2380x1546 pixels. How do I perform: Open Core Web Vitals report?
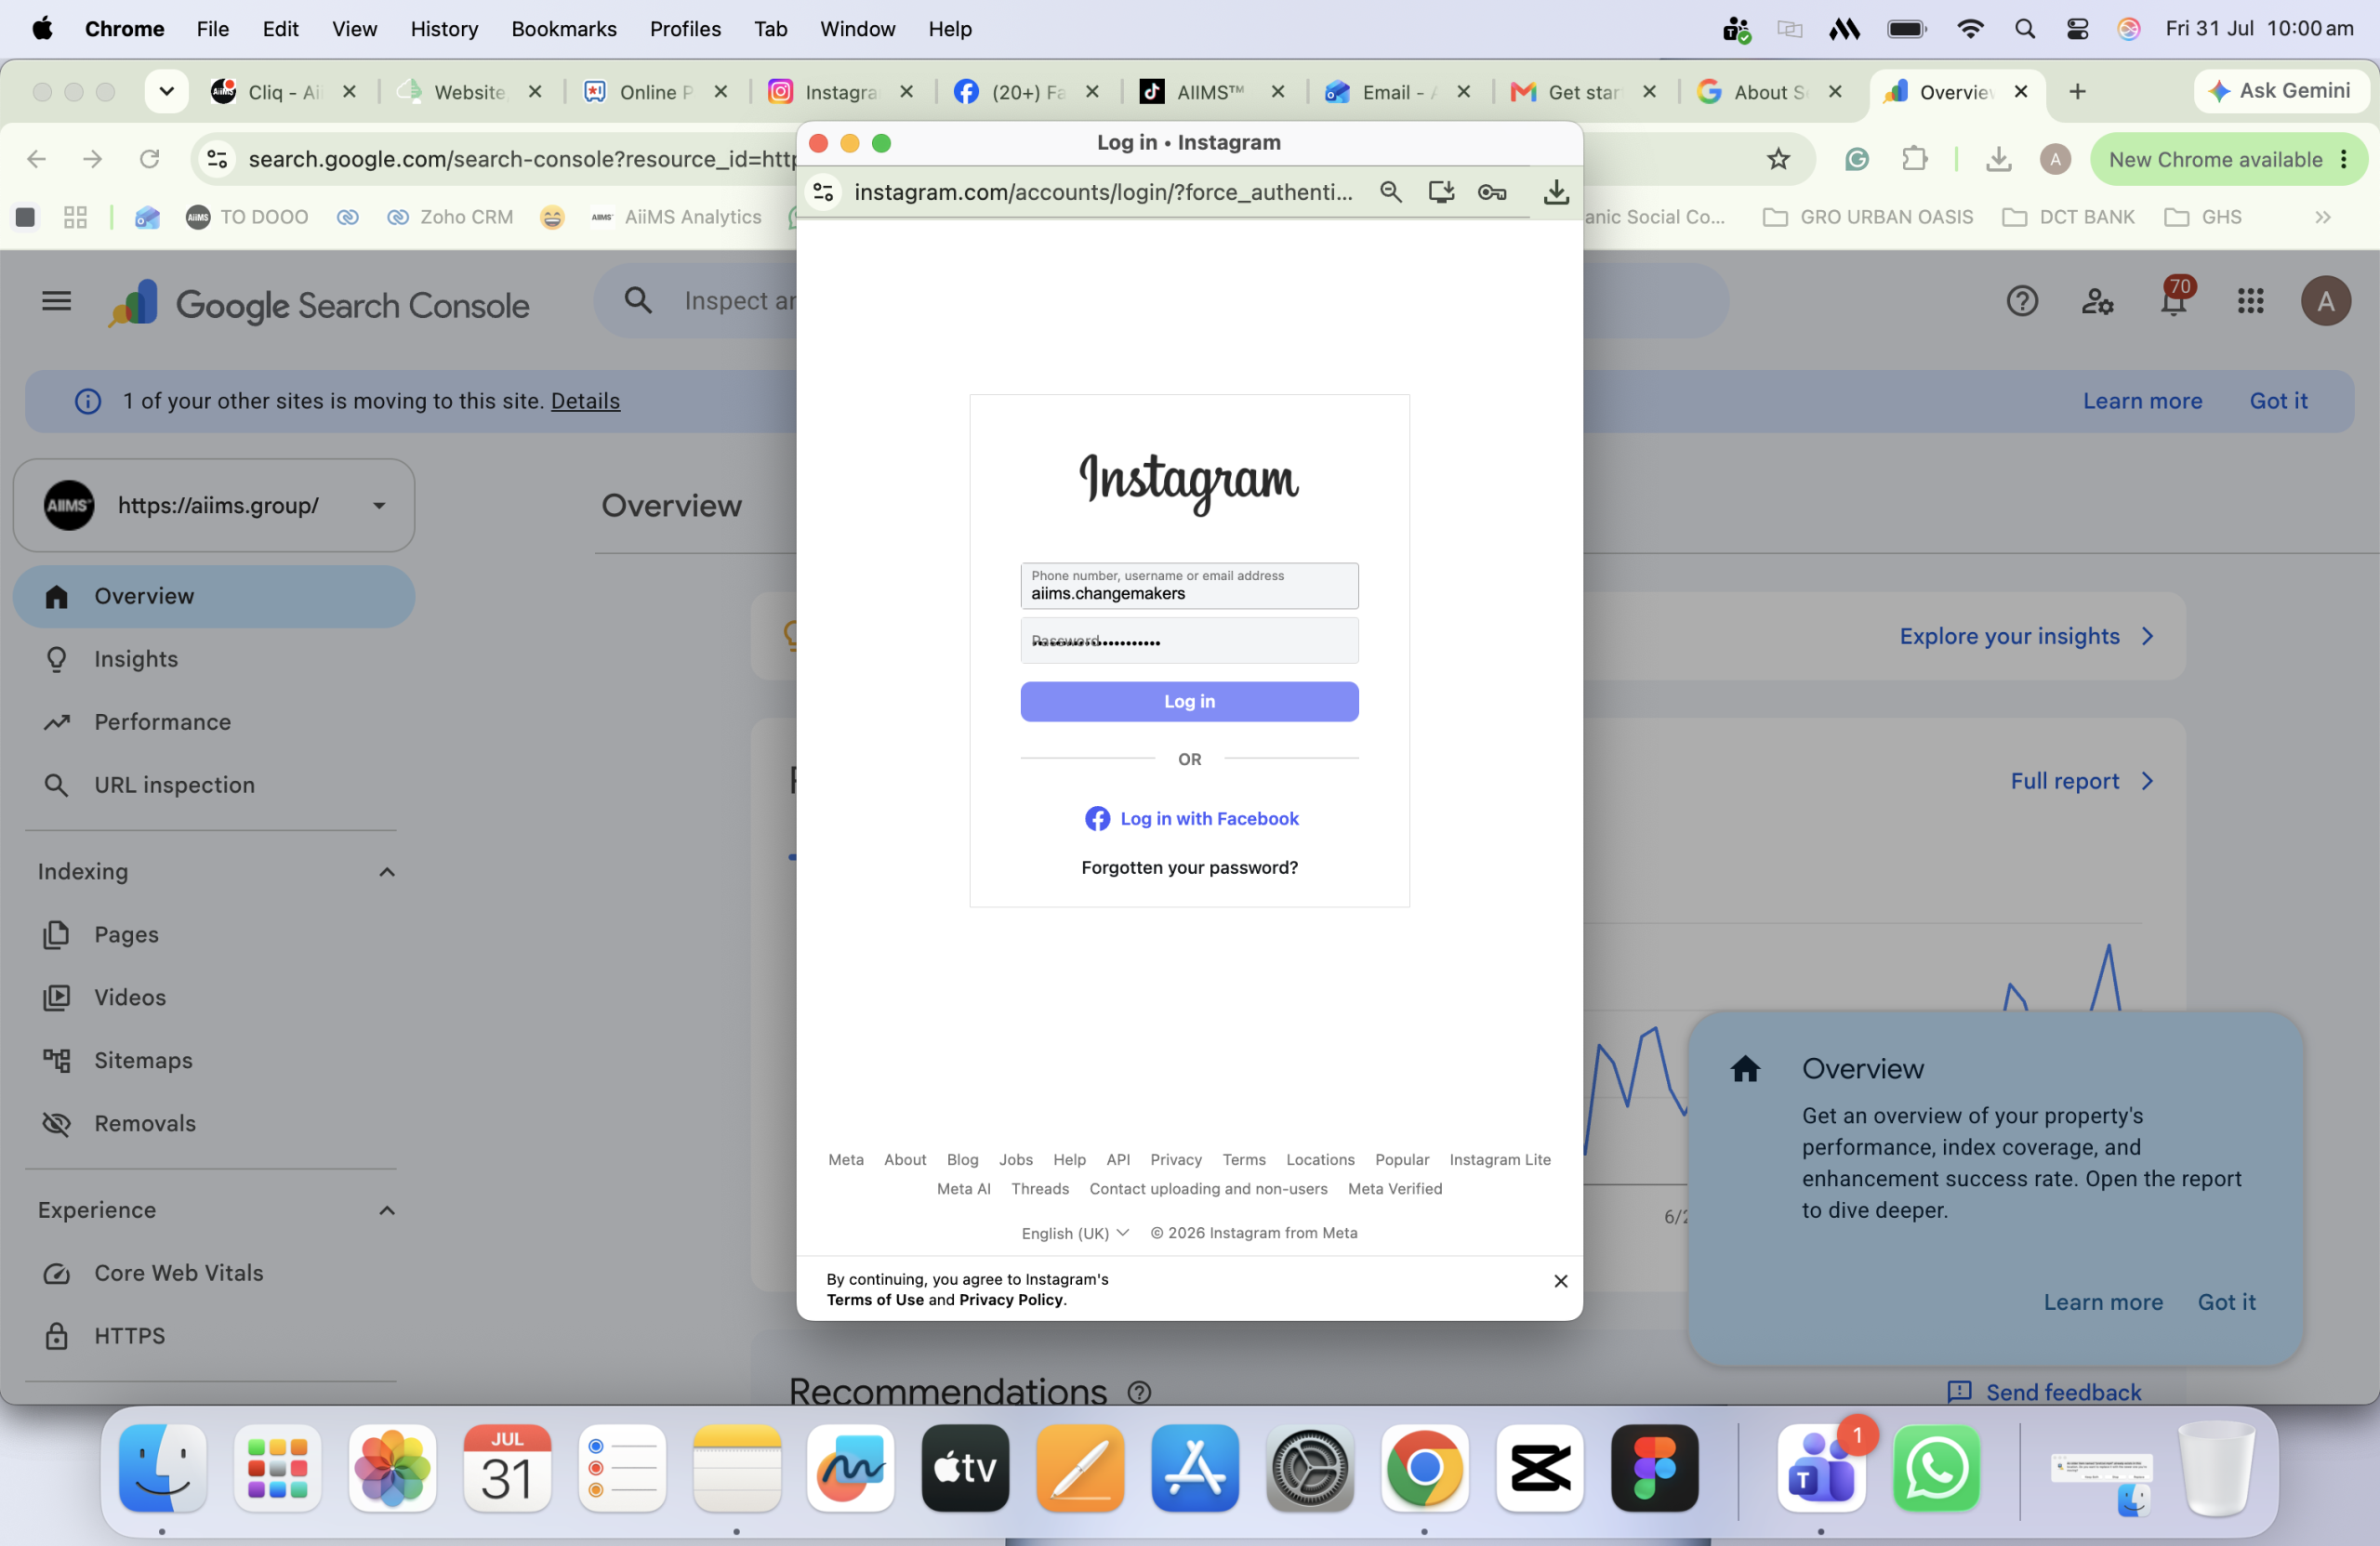(x=214, y=1273)
